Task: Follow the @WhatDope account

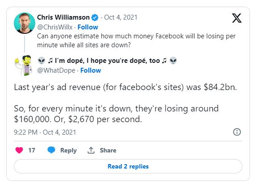Action: tap(91, 70)
